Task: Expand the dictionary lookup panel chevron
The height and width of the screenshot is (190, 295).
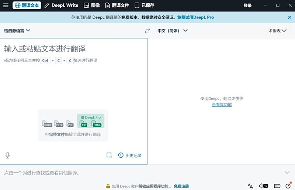Action: point(287,173)
